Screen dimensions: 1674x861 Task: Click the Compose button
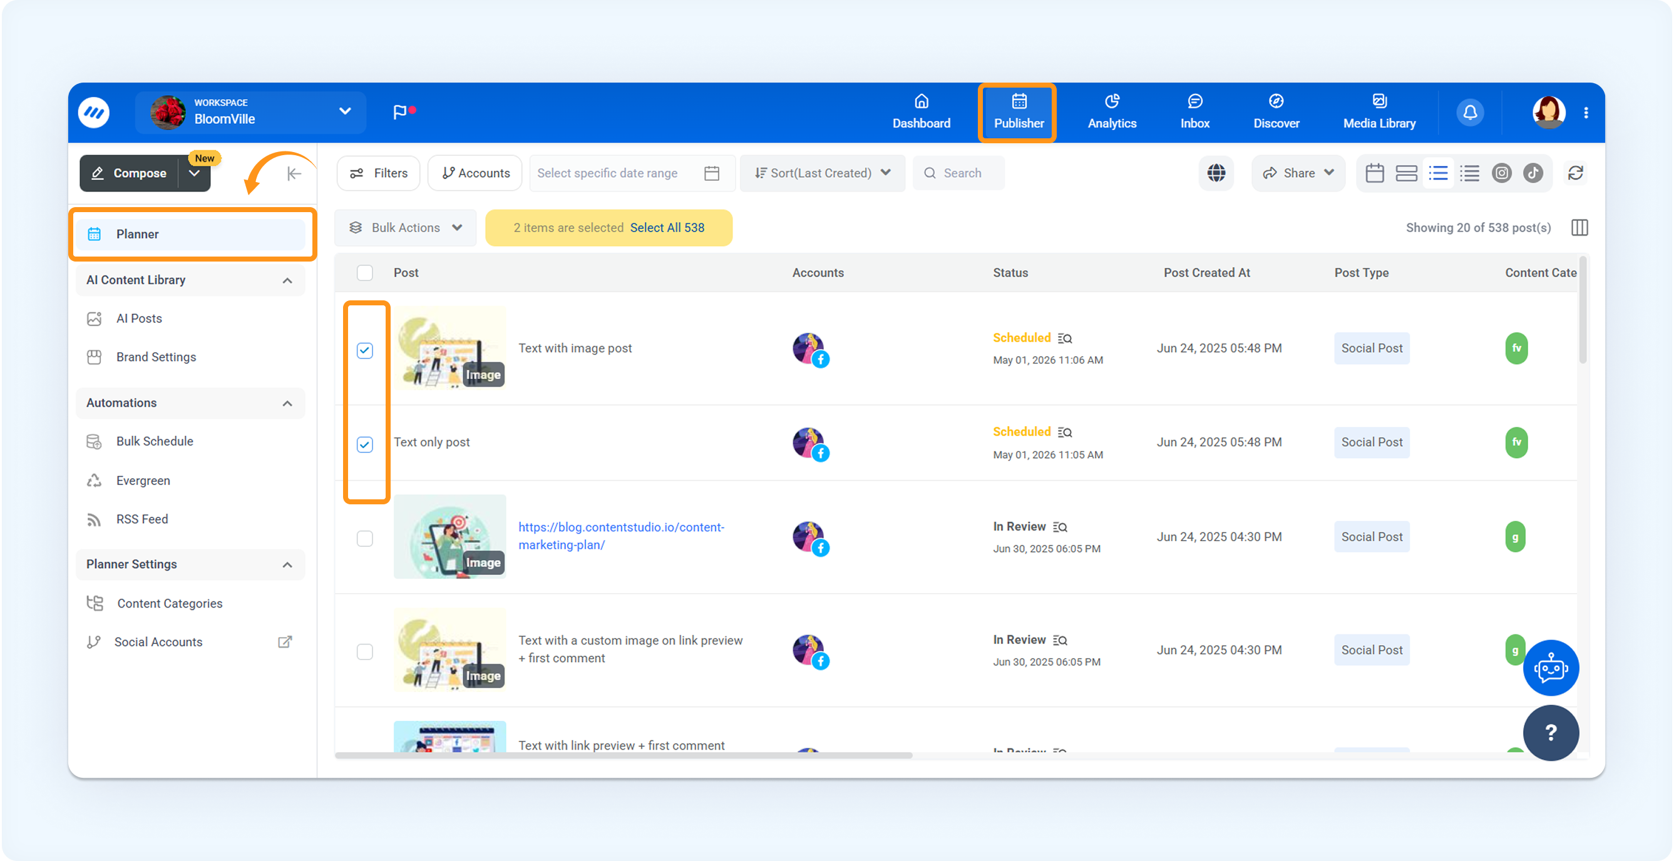pyautogui.click(x=130, y=173)
